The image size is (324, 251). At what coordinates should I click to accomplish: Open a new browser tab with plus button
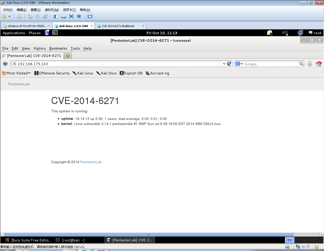68,56
